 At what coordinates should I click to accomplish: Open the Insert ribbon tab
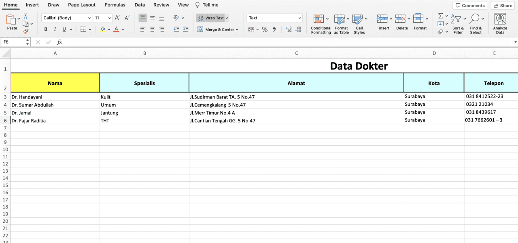32,5
